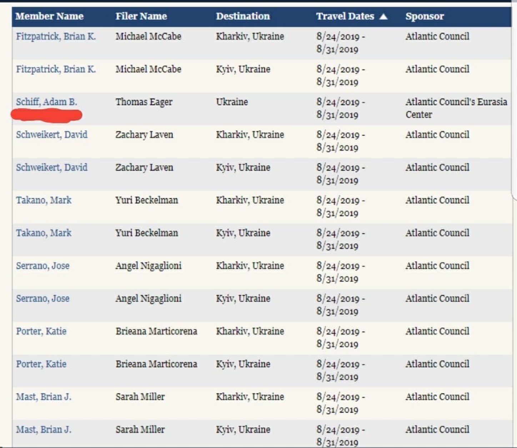Open Porter, Katie link in Kyiv row
Image resolution: width=517 pixels, height=448 pixels.
pyautogui.click(x=41, y=364)
